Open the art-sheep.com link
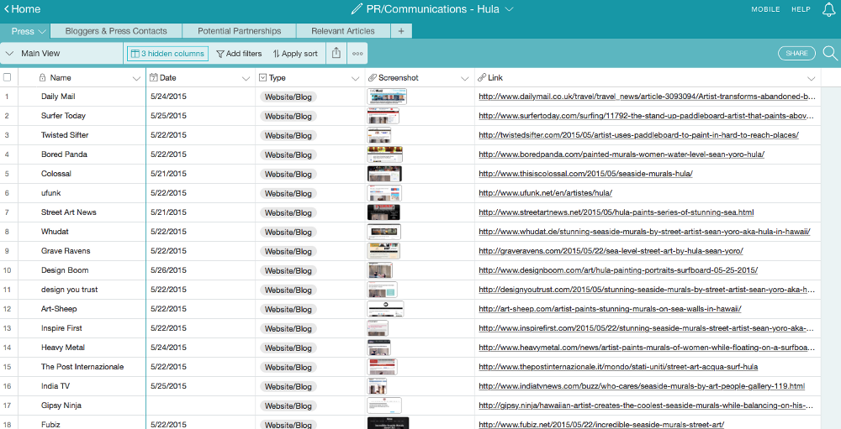 610,308
